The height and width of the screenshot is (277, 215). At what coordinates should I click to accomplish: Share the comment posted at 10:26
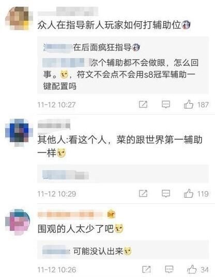click(146, 269)
